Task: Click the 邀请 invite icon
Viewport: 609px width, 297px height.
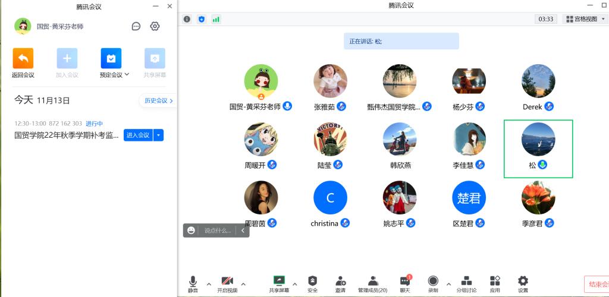Action: pos(340,282)
